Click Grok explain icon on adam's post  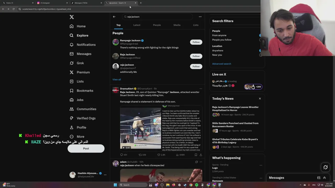click(x=197, y=162)
